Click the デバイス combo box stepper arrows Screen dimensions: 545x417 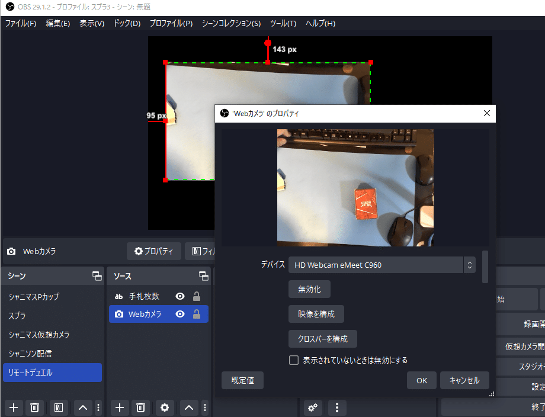click(x=470, y=265)
